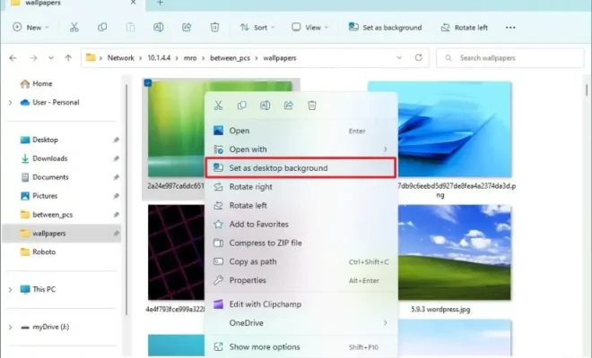Click the Copy icon in the toolbar

click(102, 28)
